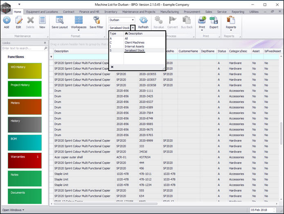Open the Warranties function tile
Image resolution: width=284 pixels, height=214 pixels.
tap(24, 160)
